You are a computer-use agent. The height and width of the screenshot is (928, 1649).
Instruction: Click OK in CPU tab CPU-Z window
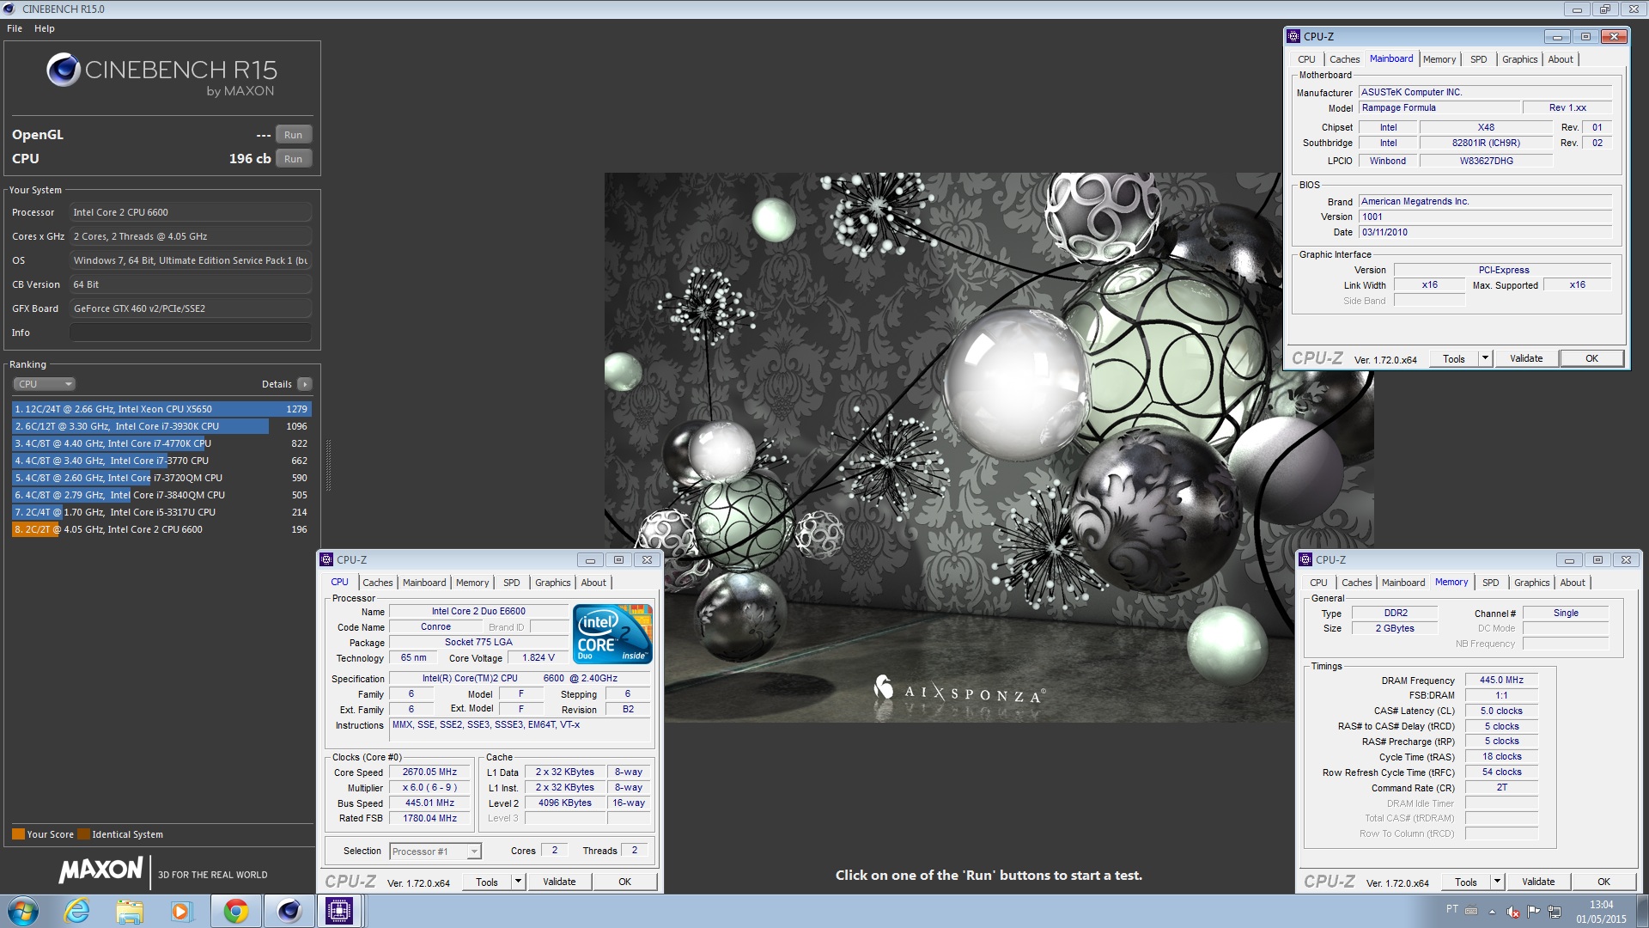pyautogui.click(x=625, y=882)
